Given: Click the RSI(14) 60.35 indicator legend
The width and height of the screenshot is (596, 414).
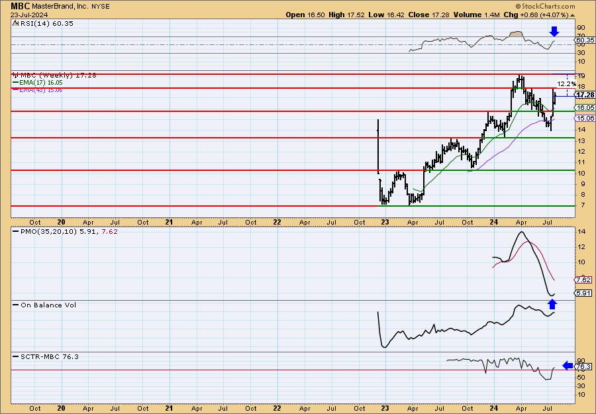Looking at the screenshot, I should click(47, 23).
